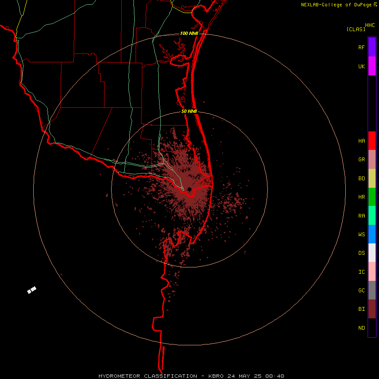The height and width of the screenshot is (379, 379).
Task: Click the UK magenta legend swatch
Action: tap(372, 66)
